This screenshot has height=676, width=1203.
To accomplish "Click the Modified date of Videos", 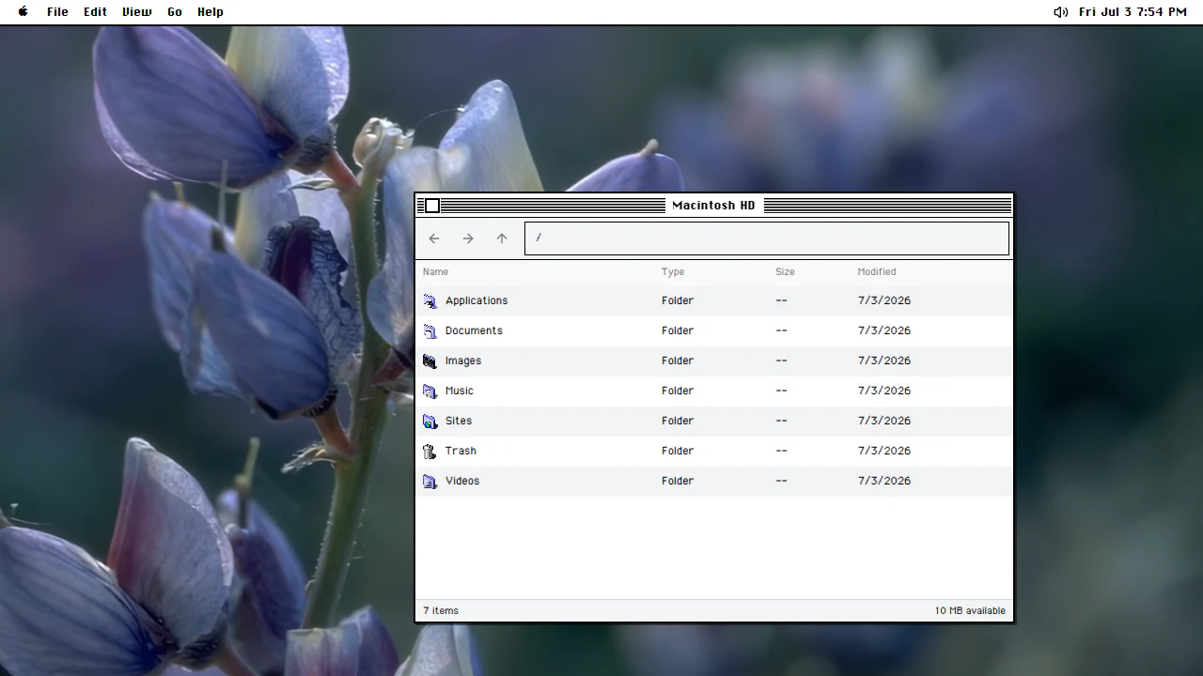I will coord(884,481).
